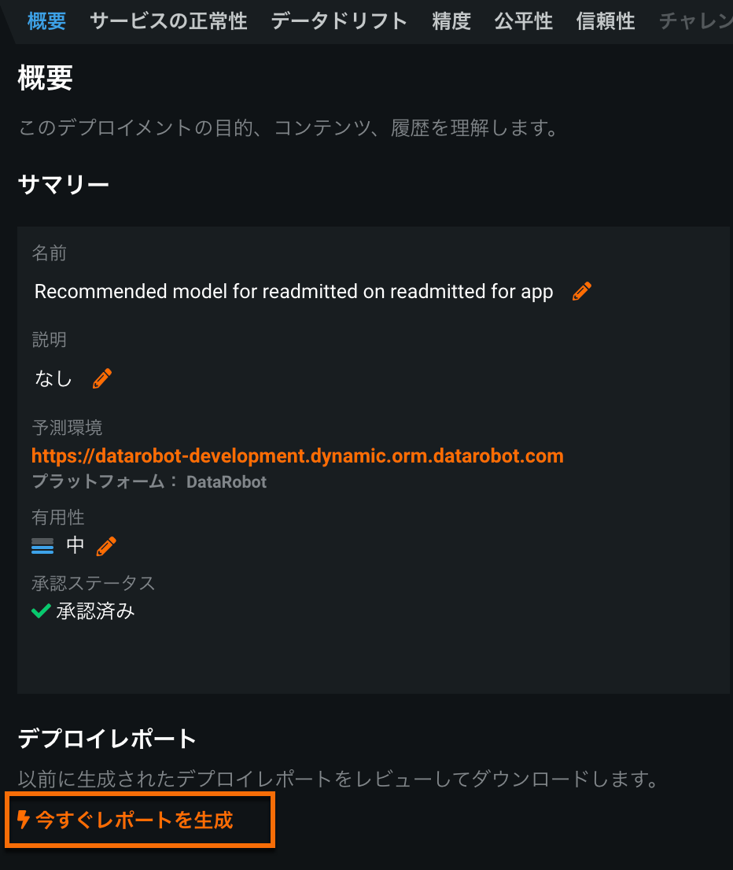Click the blue importance bars icon
This screenshot has height=870, width=733.
pyautogui.click(x=42, y=545)
